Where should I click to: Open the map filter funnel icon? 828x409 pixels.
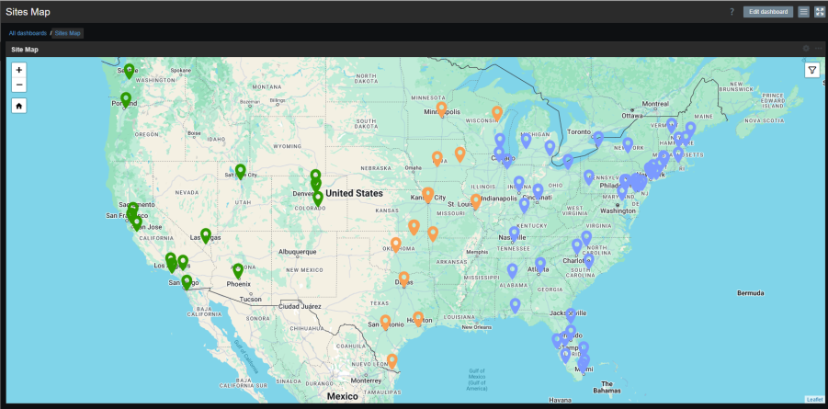point(812,70)
